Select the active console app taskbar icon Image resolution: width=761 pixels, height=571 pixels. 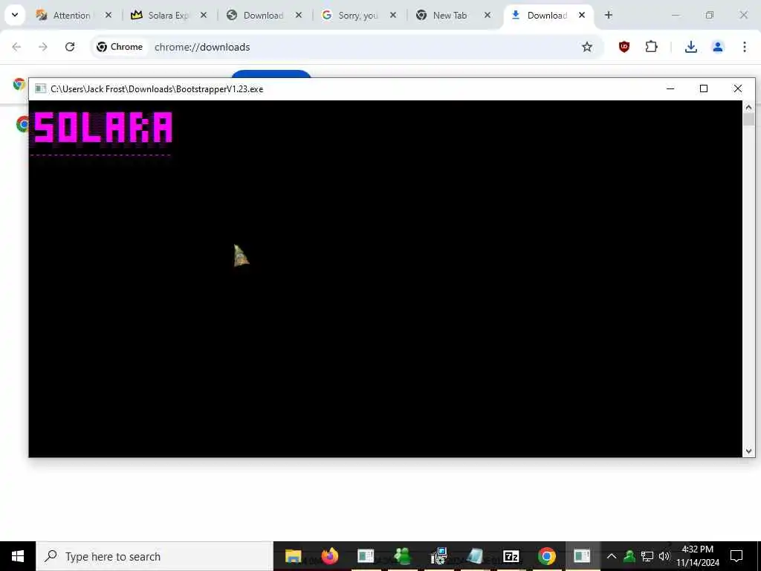click(x=583, y=556)
